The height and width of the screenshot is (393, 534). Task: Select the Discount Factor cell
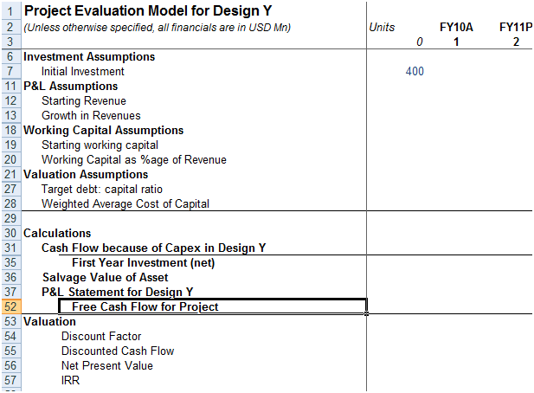[101, 336]
